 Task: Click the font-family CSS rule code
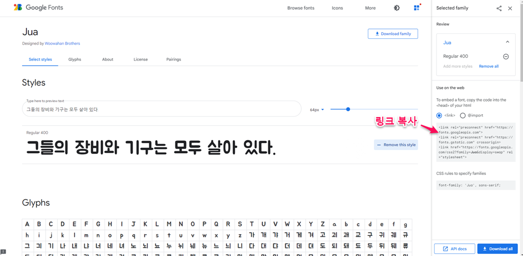coord(476,185)
